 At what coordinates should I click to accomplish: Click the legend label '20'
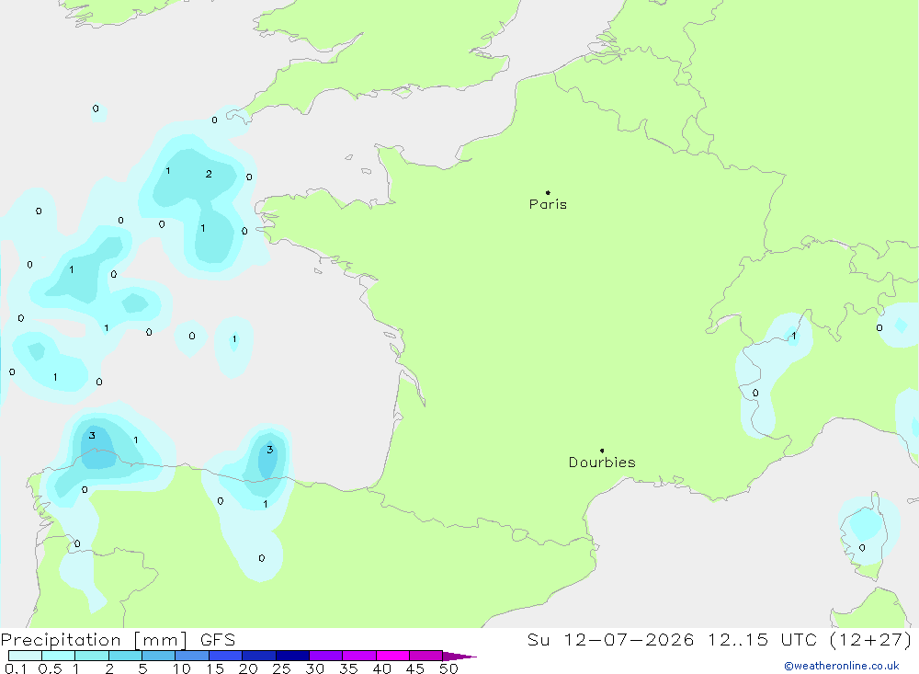(x=248, y=668)
